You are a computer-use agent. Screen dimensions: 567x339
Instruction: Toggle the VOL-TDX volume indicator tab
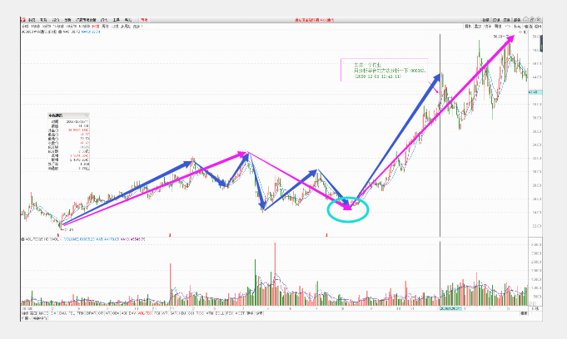145,313
